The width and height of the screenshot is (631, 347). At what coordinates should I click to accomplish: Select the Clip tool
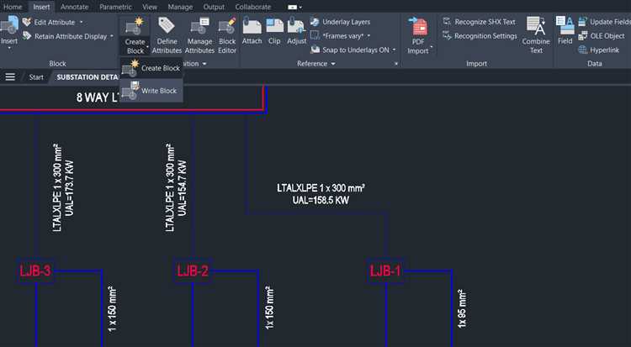point(274,30)
